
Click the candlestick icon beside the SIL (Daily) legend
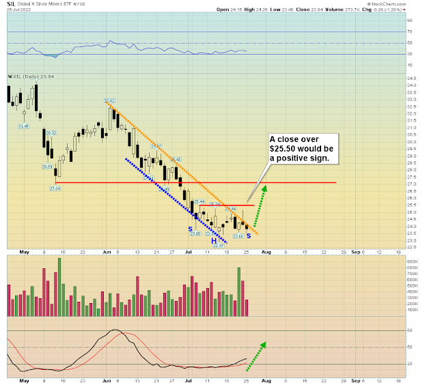pos(10,76)
